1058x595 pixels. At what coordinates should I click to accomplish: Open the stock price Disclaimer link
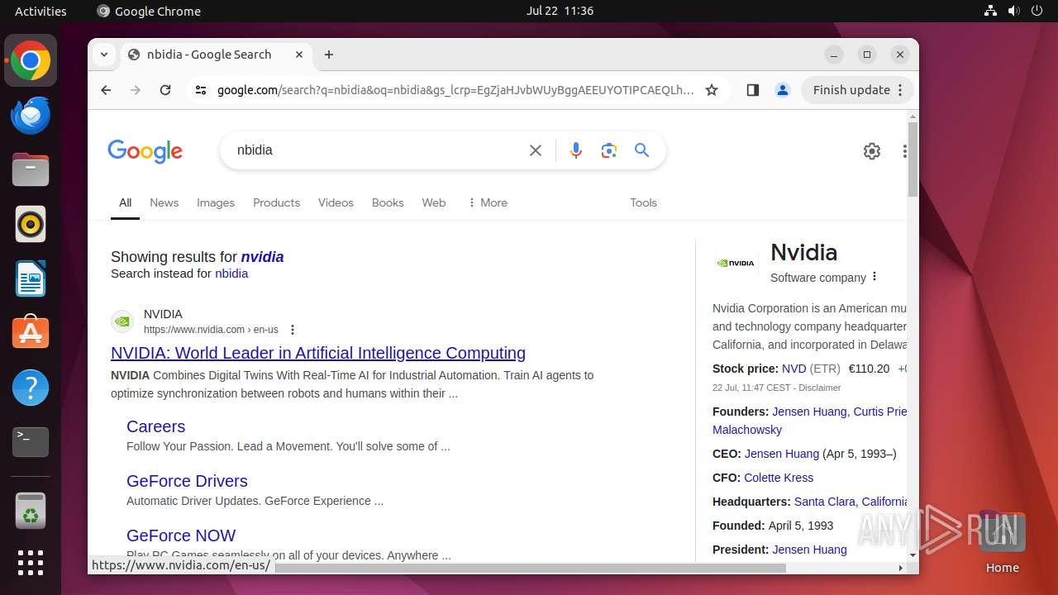pos(820,388)
